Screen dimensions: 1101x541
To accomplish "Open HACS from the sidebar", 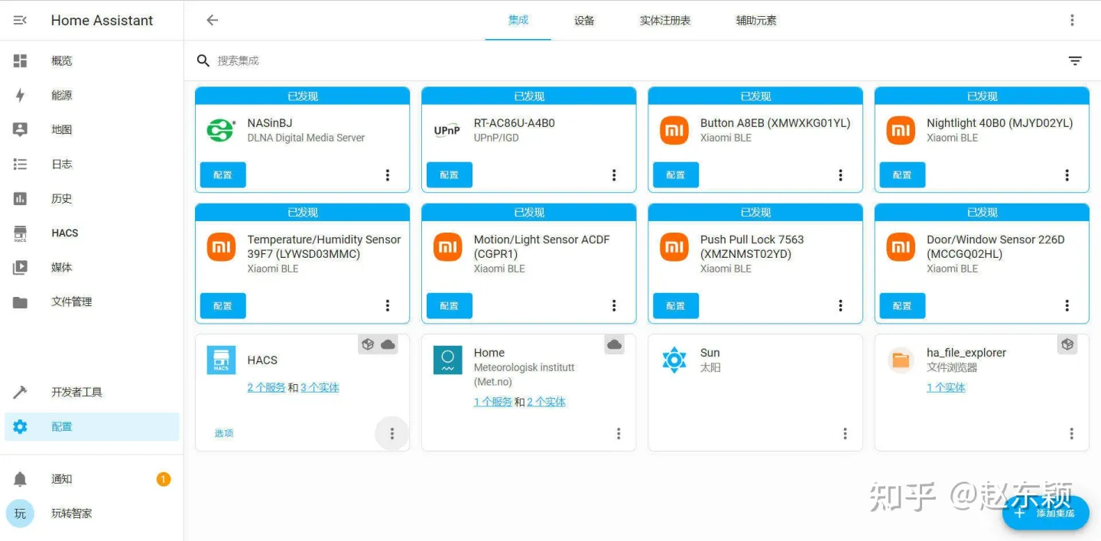I will 92,233.
